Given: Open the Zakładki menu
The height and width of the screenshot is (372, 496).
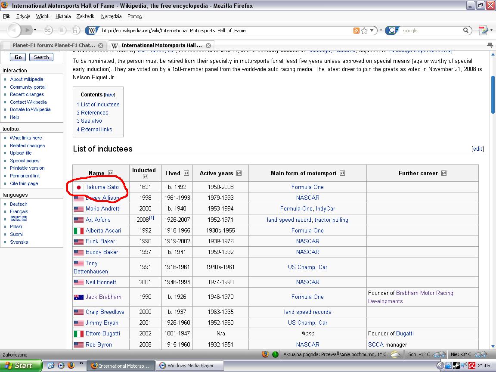Looking at the screenshot, I should [x=86, y=16].
